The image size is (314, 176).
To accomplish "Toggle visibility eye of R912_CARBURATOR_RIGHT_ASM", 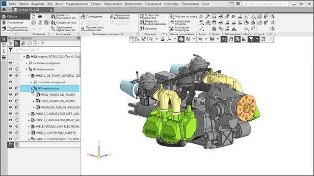I will [x=10, y=120].
